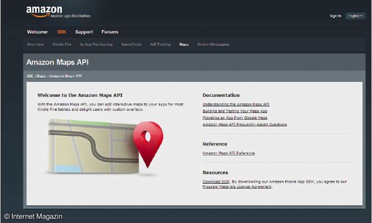This screenshot has height=223, width=372.
Task: Click the Welcome to the Amazon Maps API heading
Action: pyautogui.click(x=80, y=95)
